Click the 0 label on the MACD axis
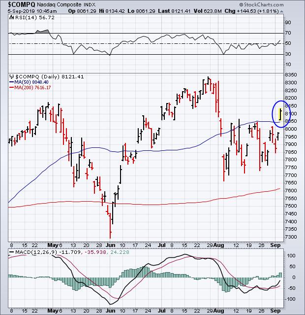This screenshot has height=315, width=305. pyautogui.click(x=294, y=277)
